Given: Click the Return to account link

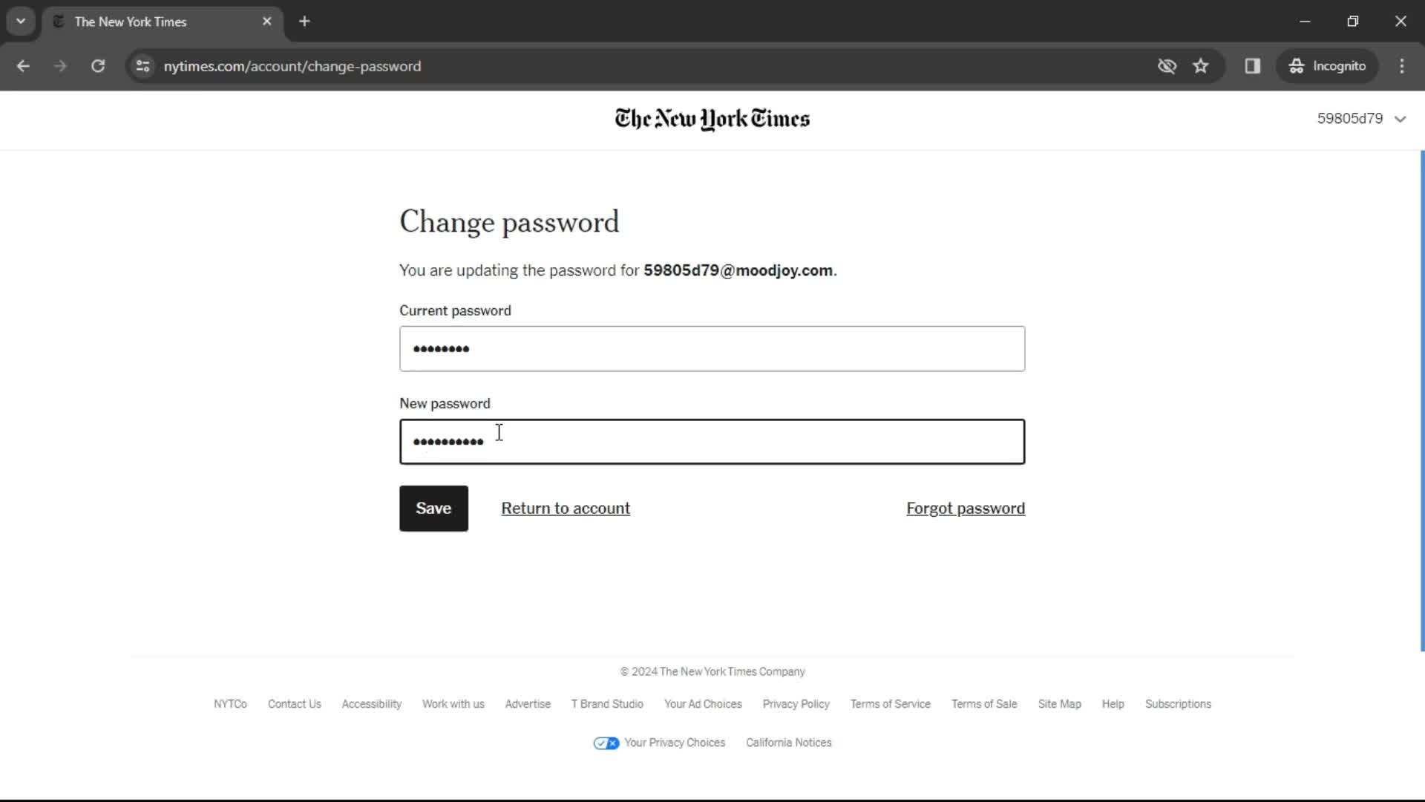Looking at the screenshot, I should 566,508.
